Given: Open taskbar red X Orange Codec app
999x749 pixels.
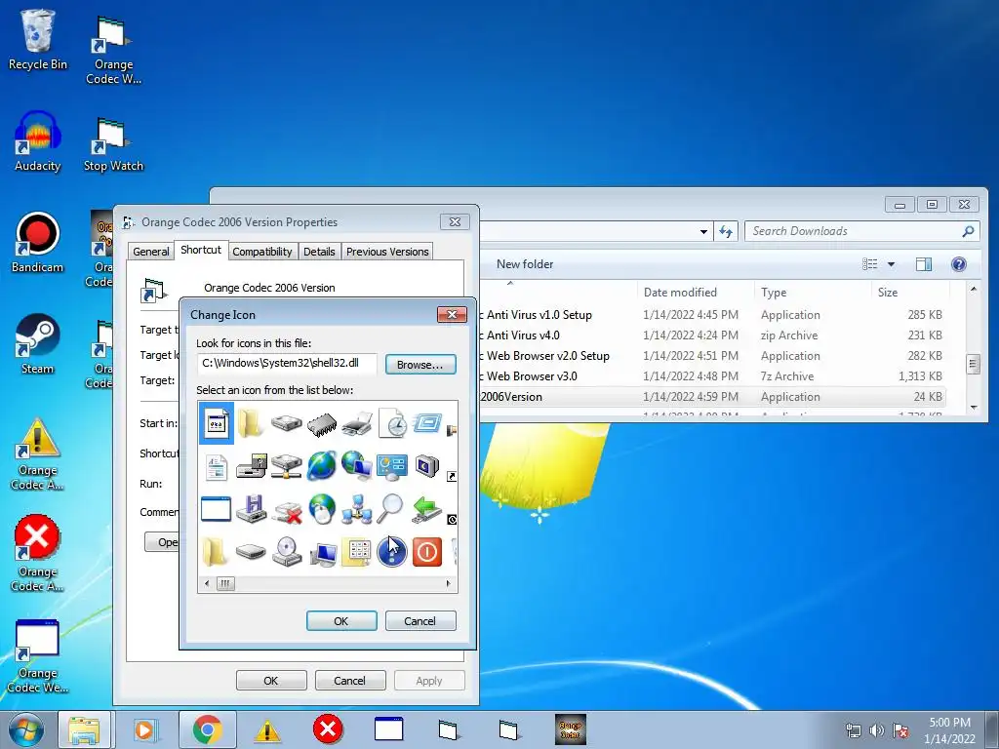Looking at the screenshot, I should point(328,729).
